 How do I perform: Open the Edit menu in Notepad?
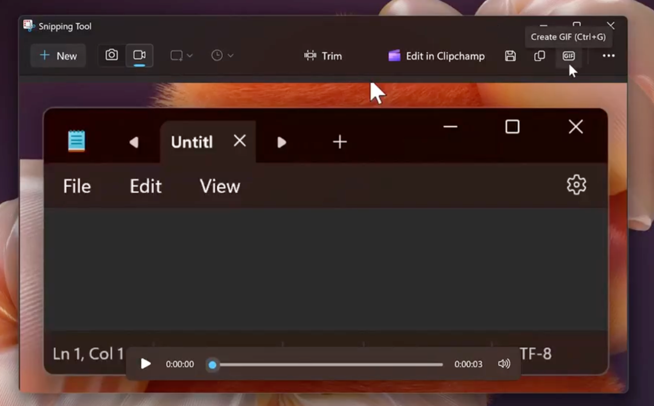146,186
